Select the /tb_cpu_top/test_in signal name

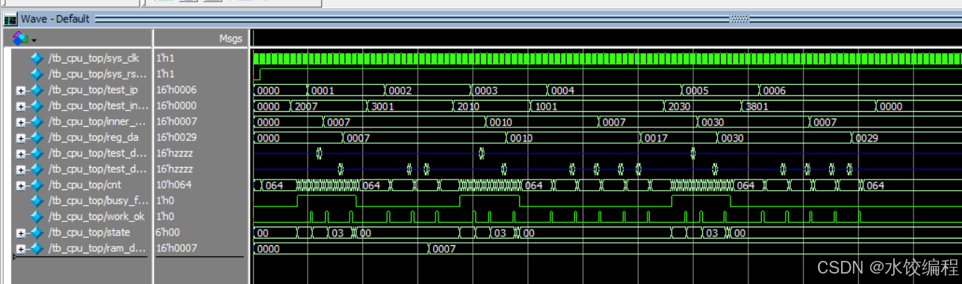point(98,106)
